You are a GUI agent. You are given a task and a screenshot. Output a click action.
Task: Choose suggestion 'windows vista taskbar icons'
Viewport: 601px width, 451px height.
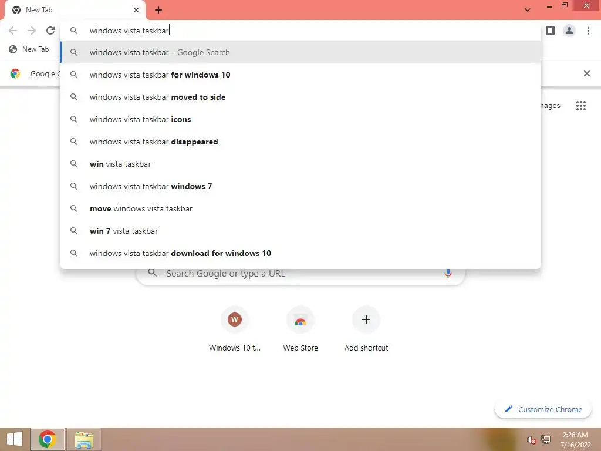pos(300,119)
